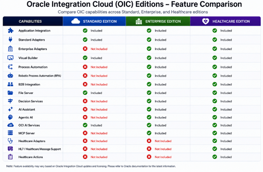Click the Standard green check for File Server
The width and height of the screenshot is (263, 172).
click(85, 93)
